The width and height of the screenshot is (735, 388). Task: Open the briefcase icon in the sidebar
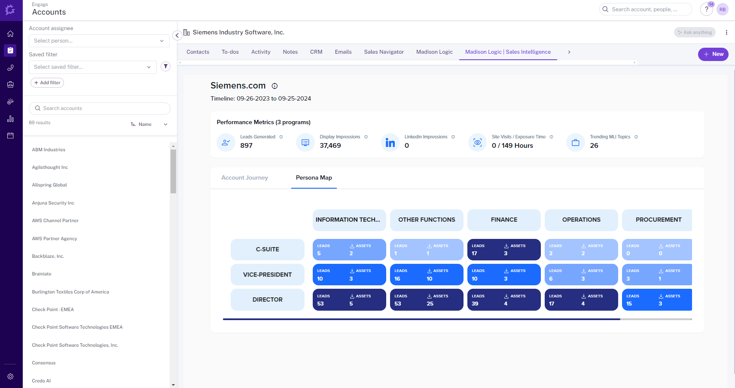[10, 84]
